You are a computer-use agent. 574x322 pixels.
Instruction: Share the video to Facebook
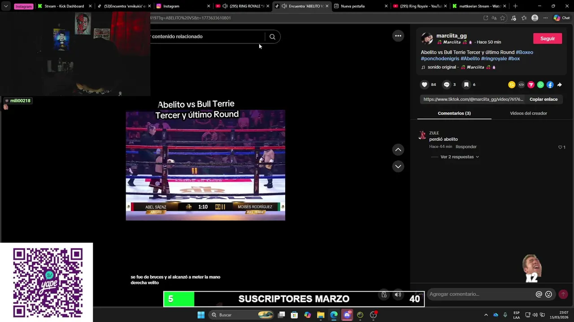[x=550, y=85]
